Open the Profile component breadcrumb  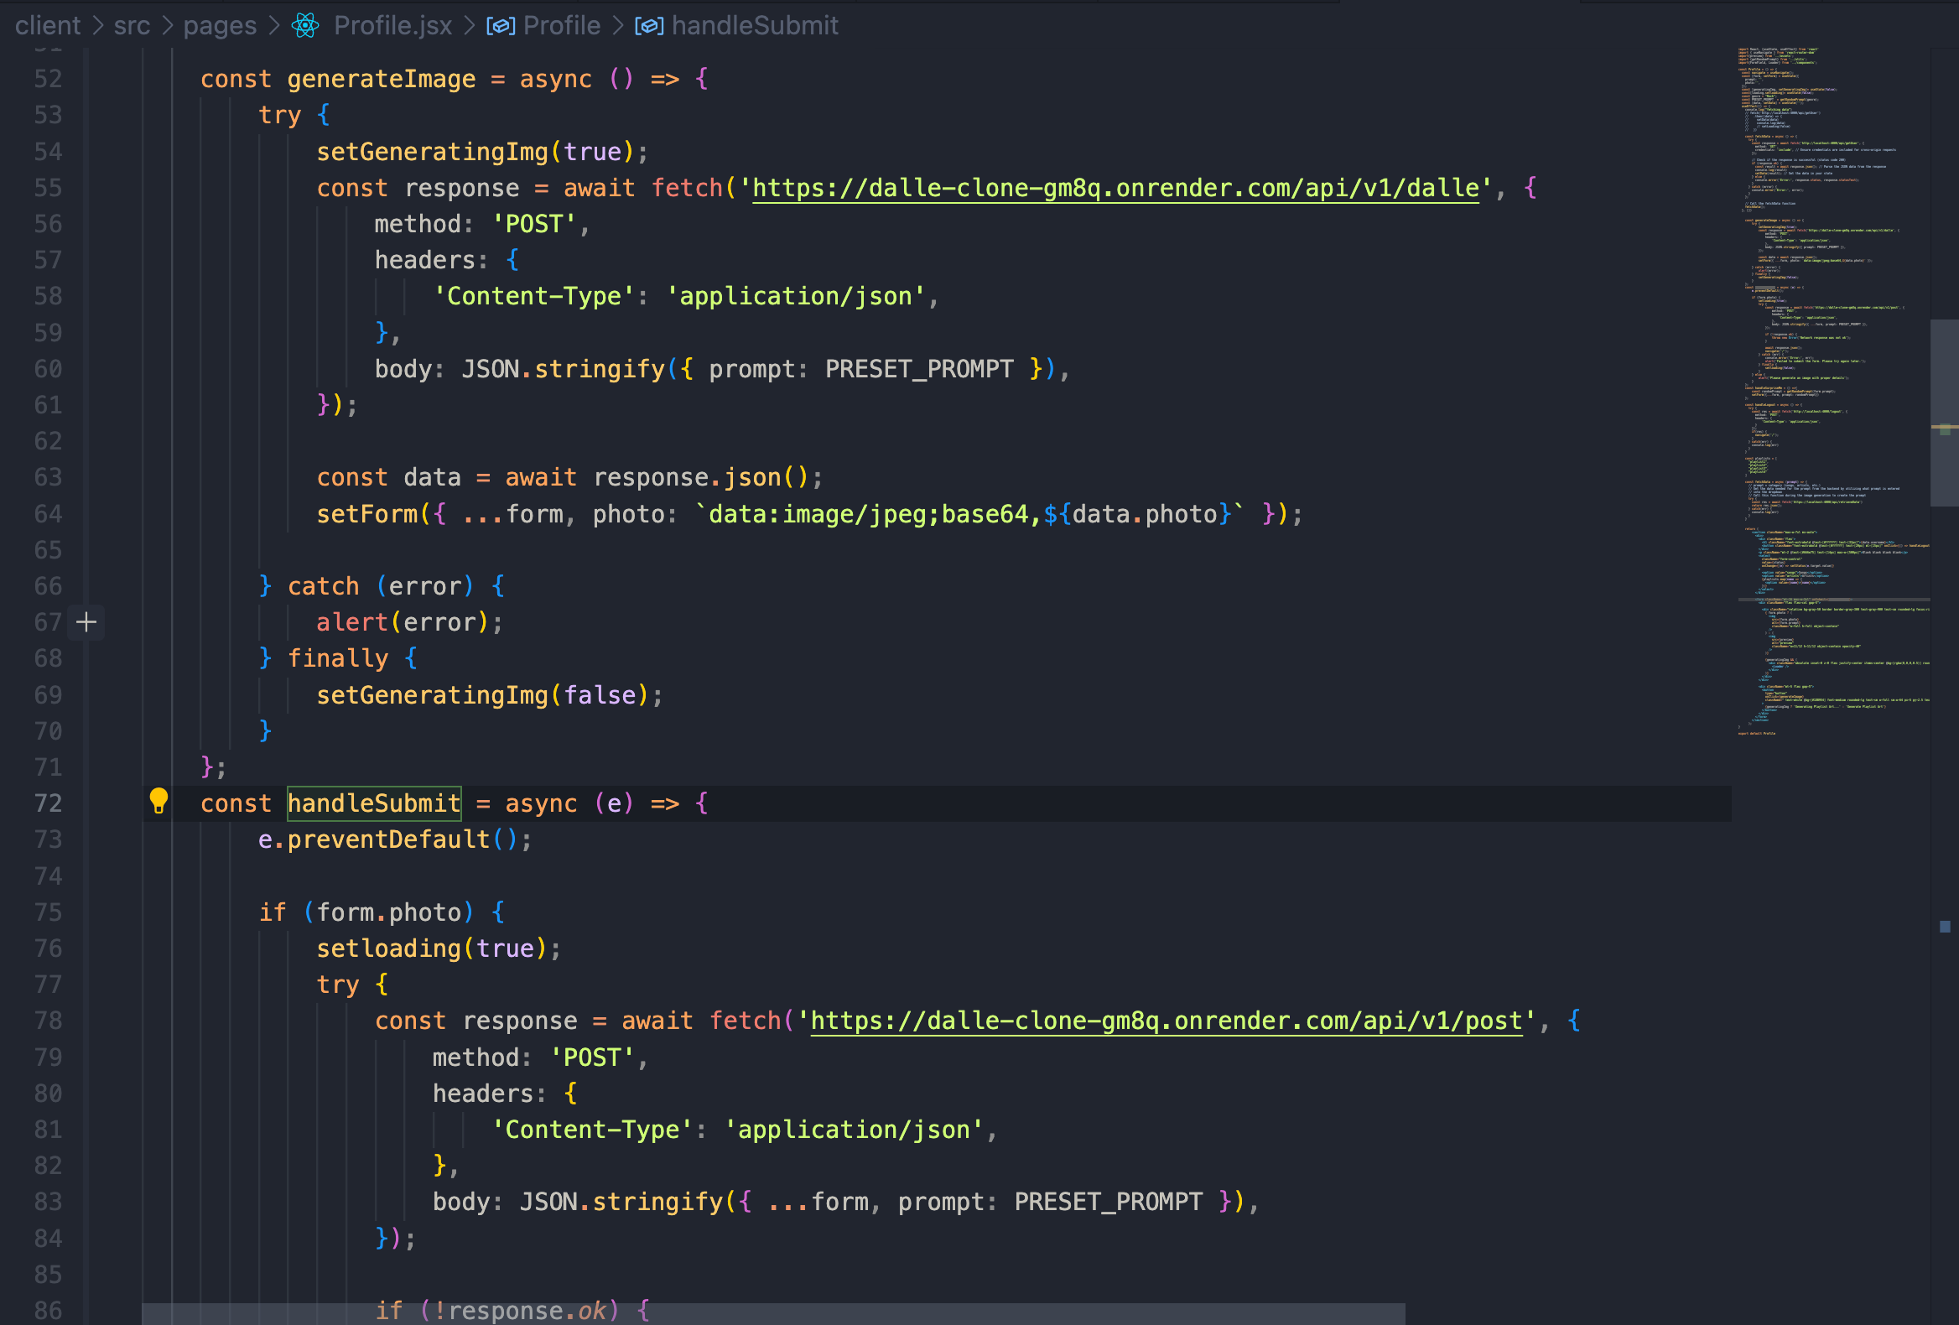coord(561,25)
